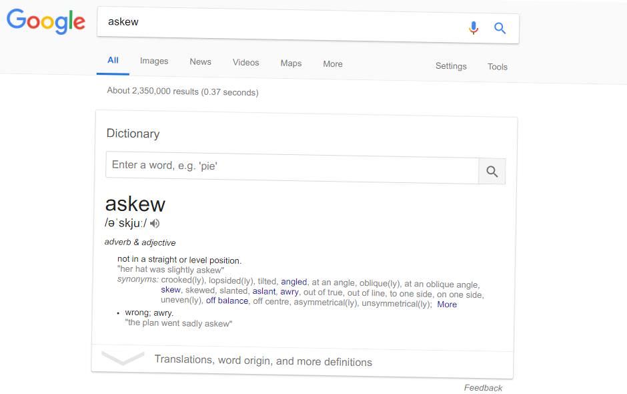Open search Tools
The height and width of the screenshot is (394, 627).
click(x=498, y=67)
